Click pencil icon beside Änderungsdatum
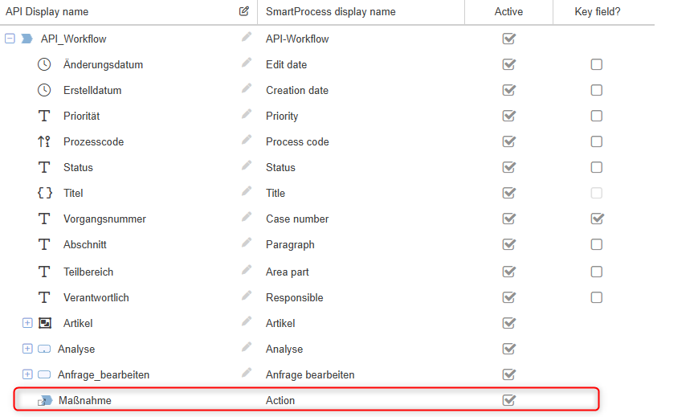698x417 pixels. pyautogui.click(x=246, y=63)
